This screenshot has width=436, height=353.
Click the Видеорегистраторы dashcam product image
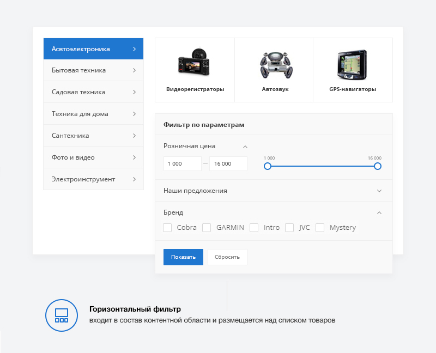[195, 63]
